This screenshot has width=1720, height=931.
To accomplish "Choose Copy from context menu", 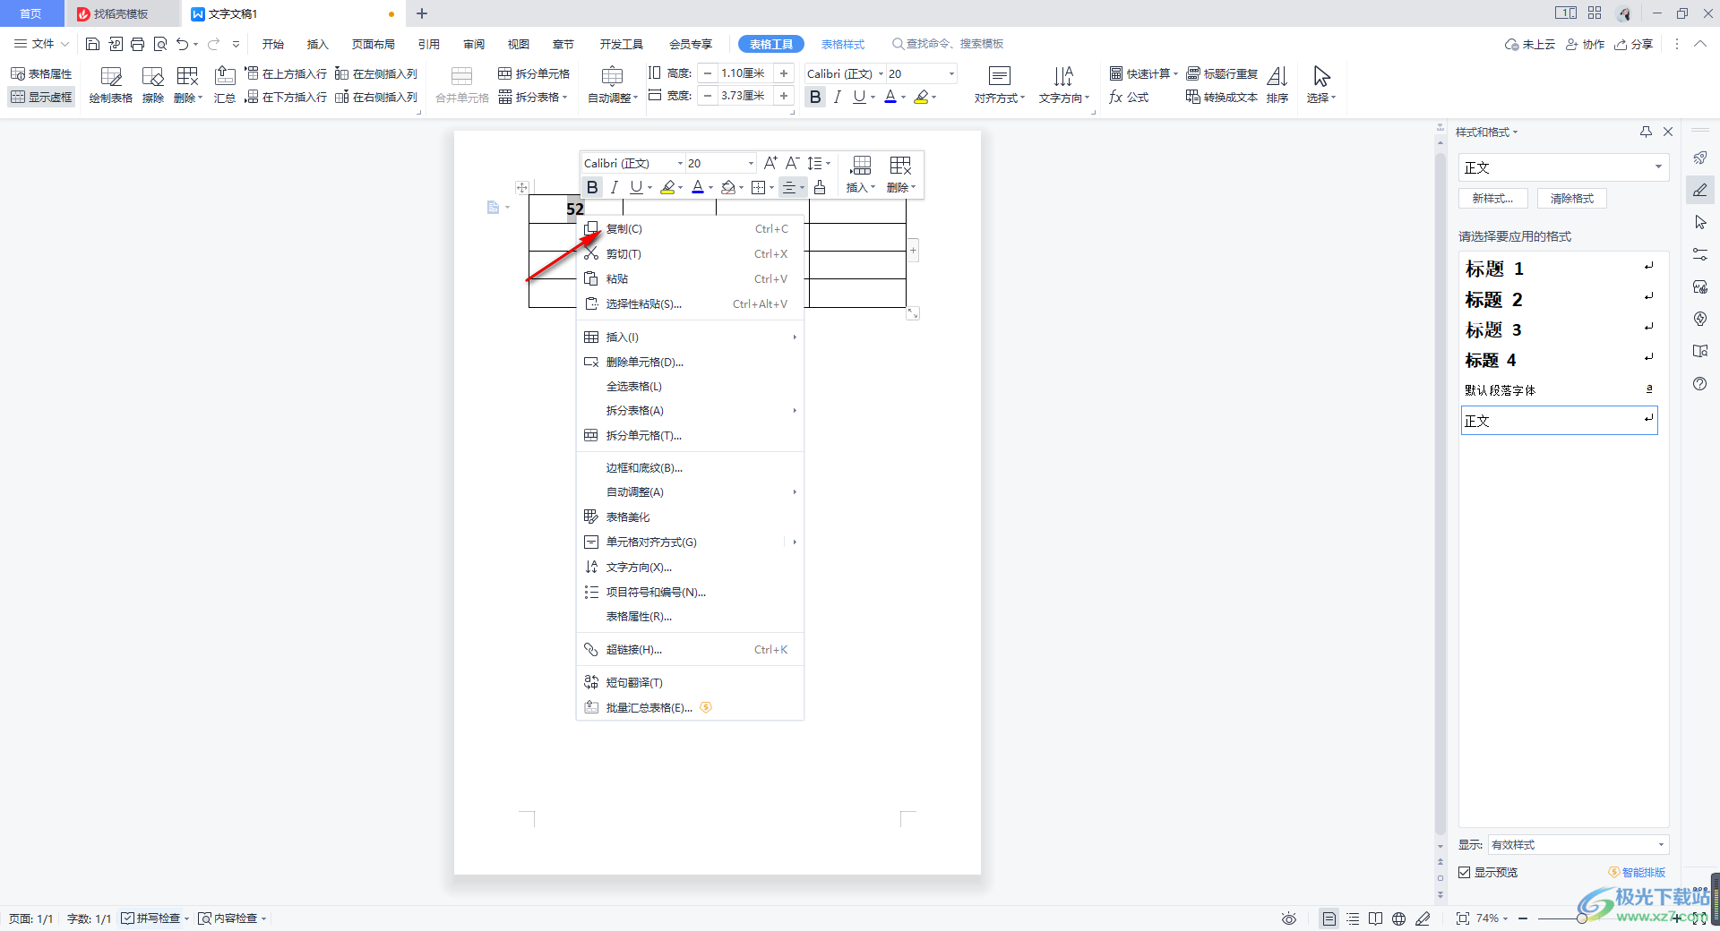I will pyautogui.click(x=690, y=229).
